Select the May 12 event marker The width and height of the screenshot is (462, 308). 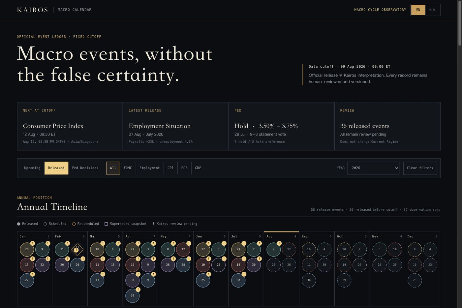[183, 249]
